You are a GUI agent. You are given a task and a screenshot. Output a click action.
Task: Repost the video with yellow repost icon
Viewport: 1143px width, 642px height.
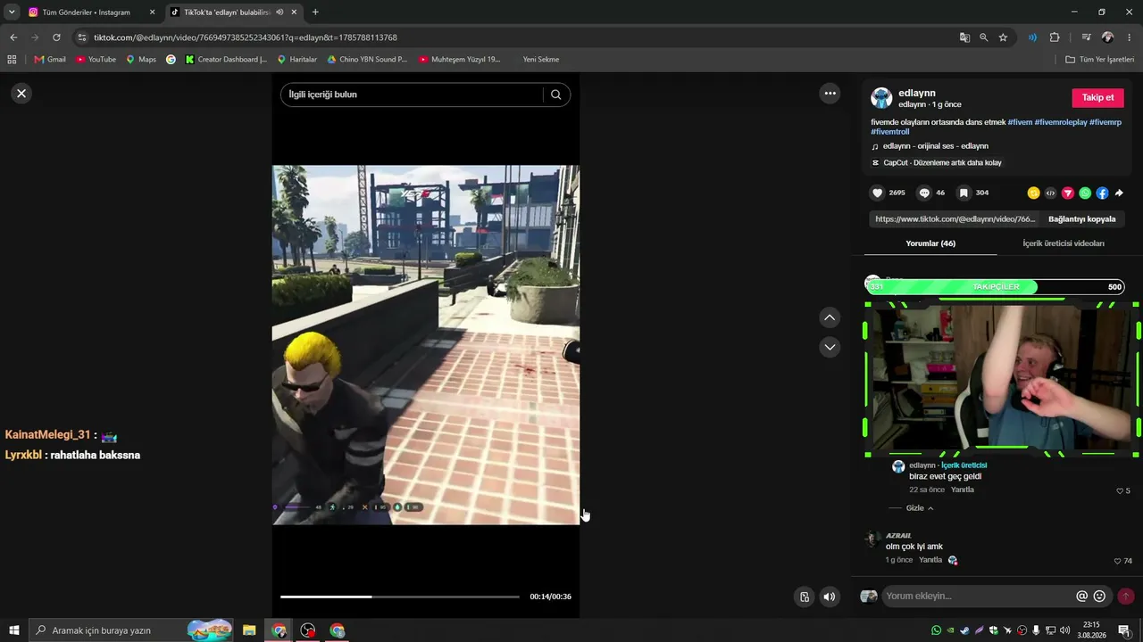pyautogui.click(x=1033, y=193)
